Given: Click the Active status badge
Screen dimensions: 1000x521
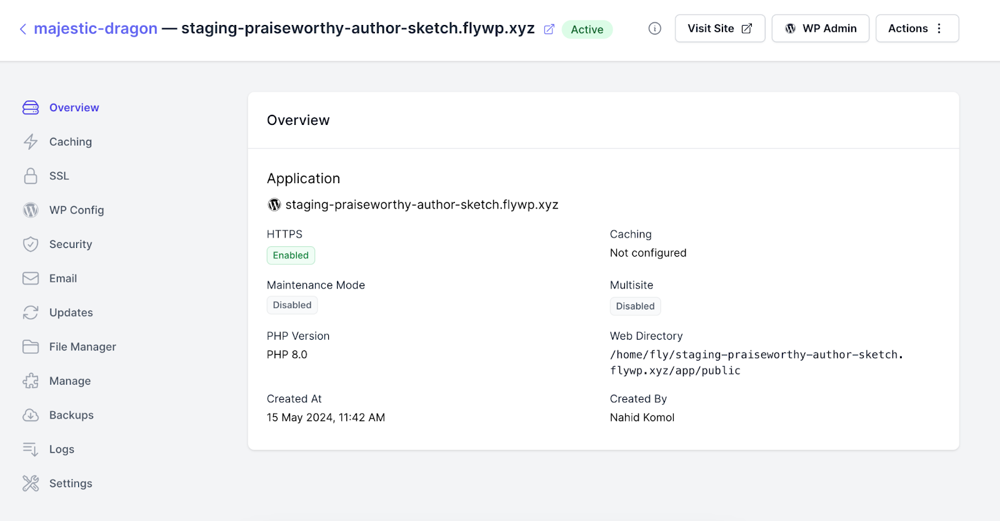Looking at the screenshot, I should (587, 29).
